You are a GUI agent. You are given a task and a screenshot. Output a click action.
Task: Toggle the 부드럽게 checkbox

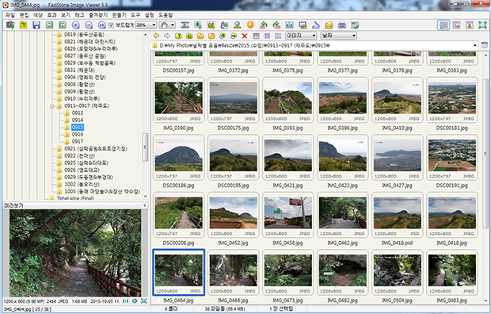pyautogui.click(x=111, y=25)
